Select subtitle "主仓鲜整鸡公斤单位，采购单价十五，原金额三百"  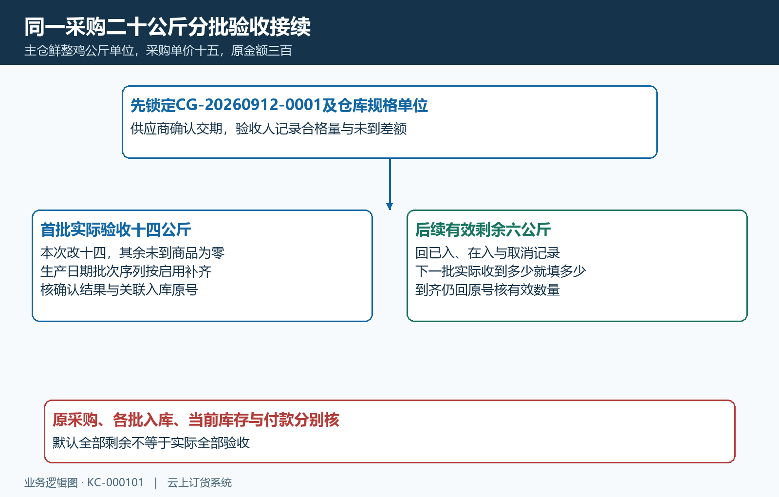[158, 51]
